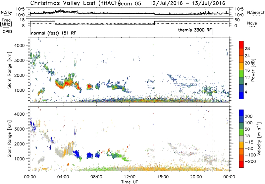265x184 pixels.
Task: Click the 'Time UT' x-axis label
Action: 130,182
